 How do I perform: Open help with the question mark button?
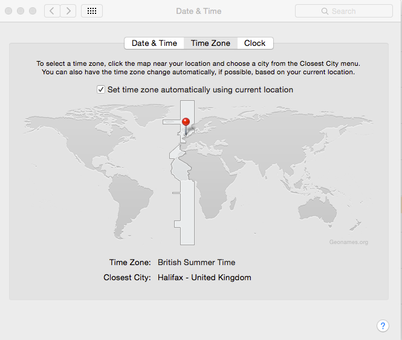click(383, 326)
